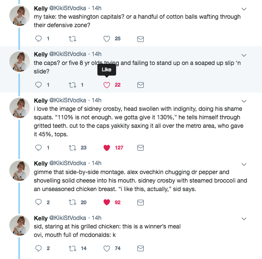Like the winner's meal tweet

click(107, 248)
